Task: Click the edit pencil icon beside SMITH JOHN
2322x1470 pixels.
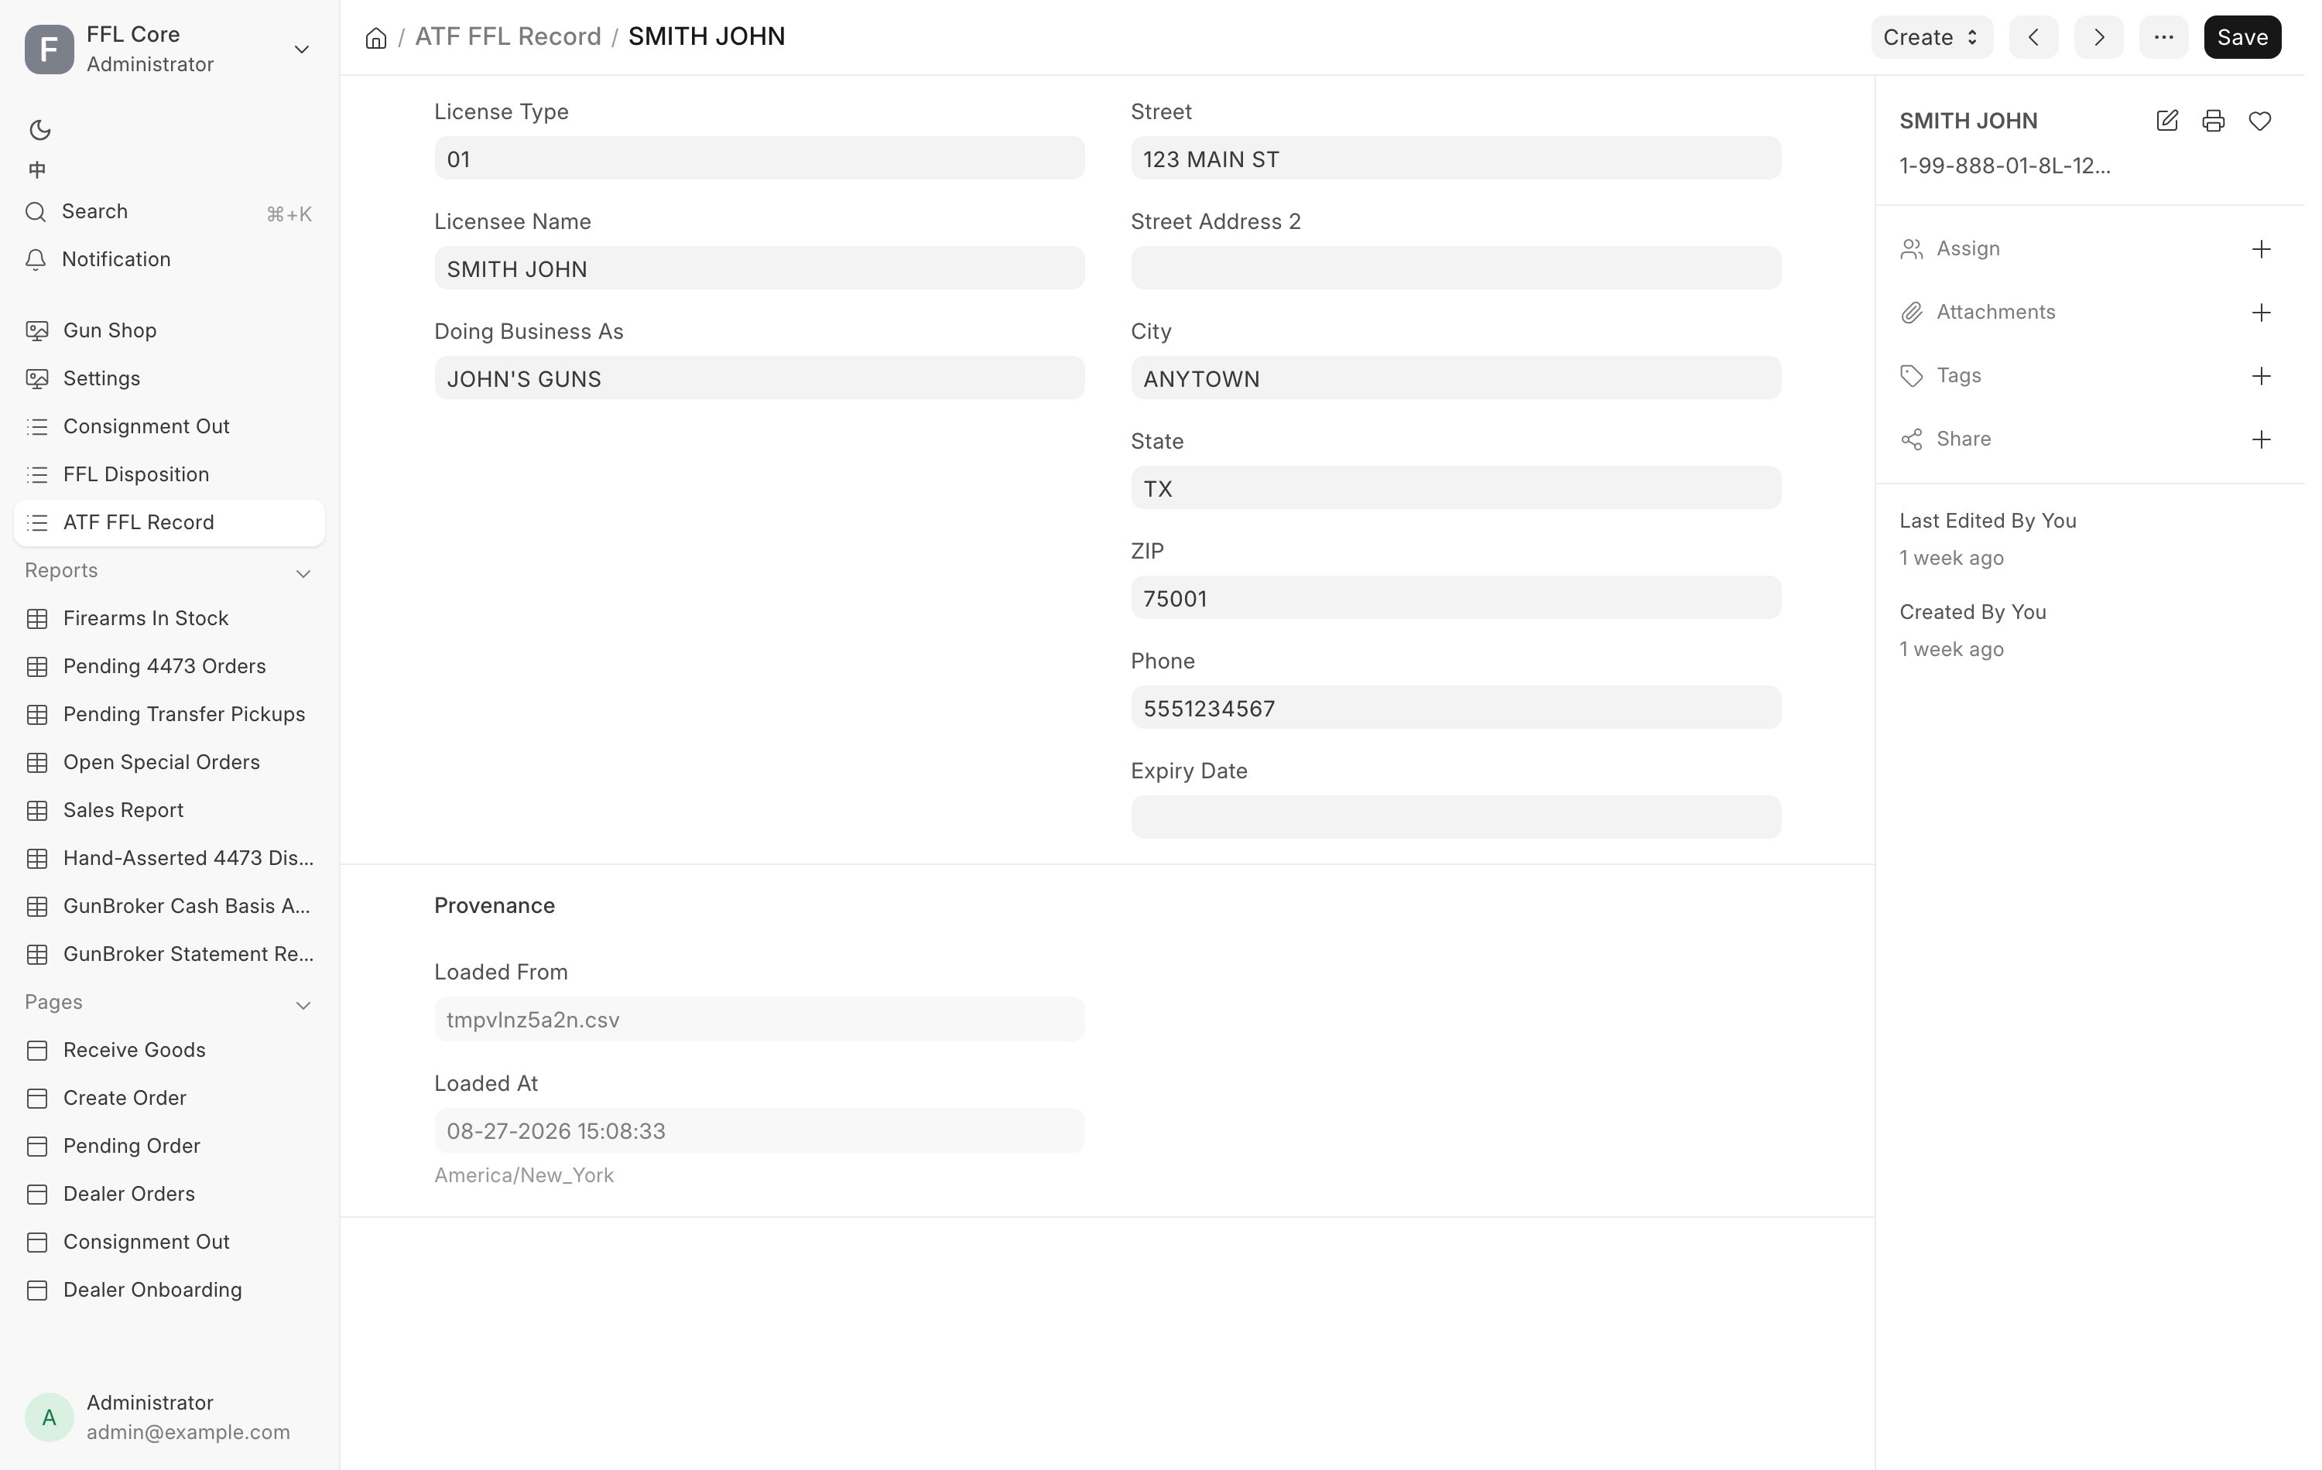Action: coord(2166,121)
